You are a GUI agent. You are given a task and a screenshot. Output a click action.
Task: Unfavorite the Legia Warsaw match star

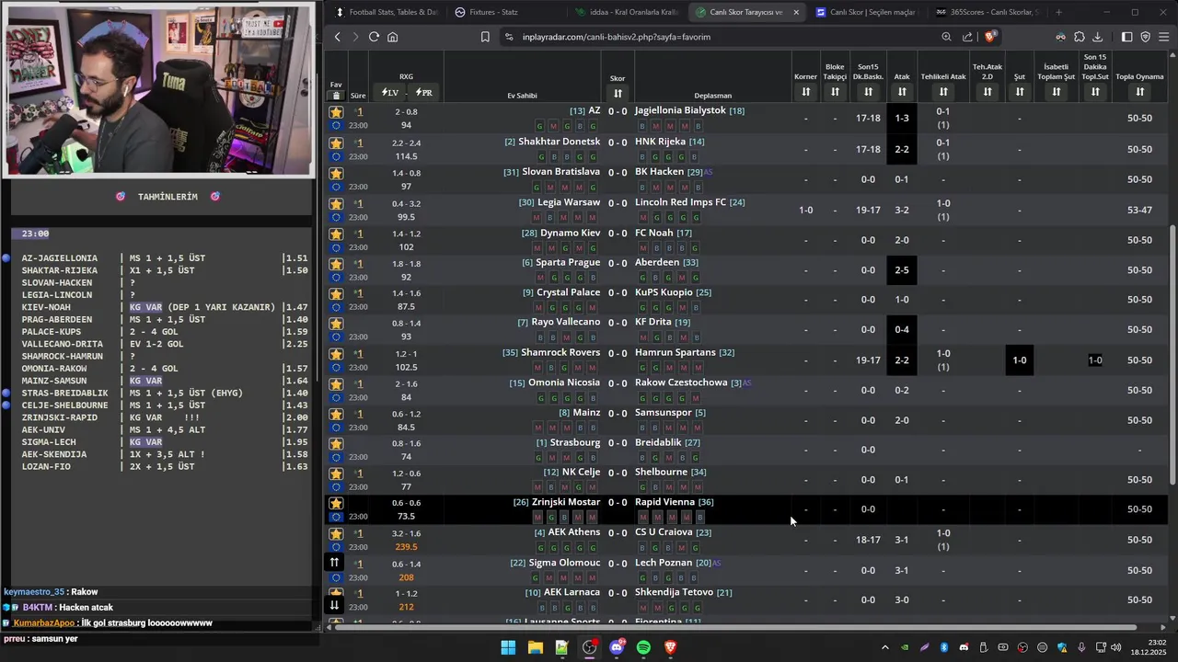[336, 204]
